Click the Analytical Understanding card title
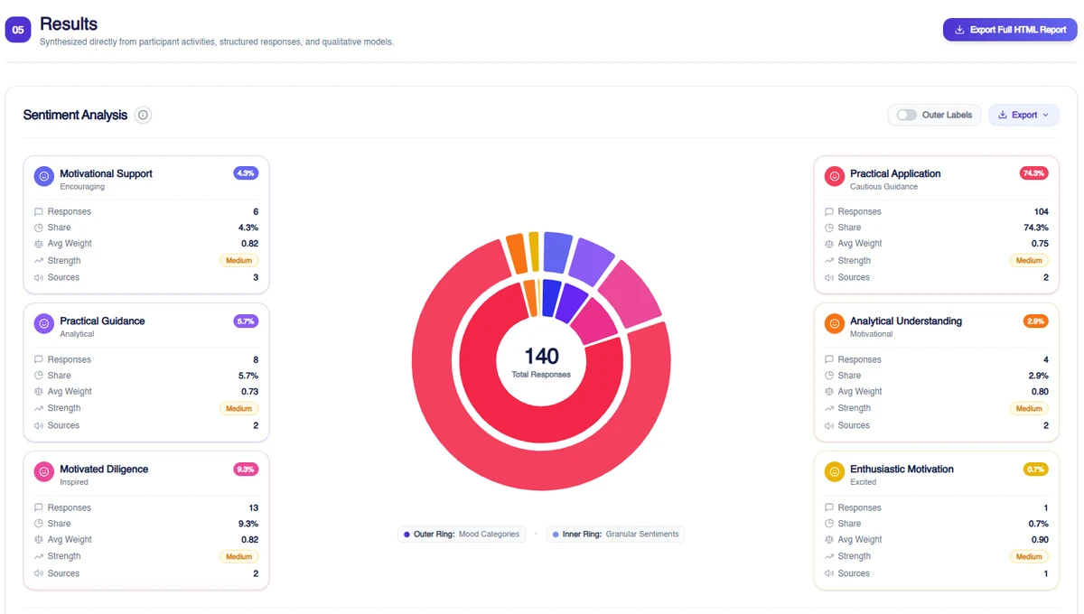The image size is (1084, 614). (906, 321)
